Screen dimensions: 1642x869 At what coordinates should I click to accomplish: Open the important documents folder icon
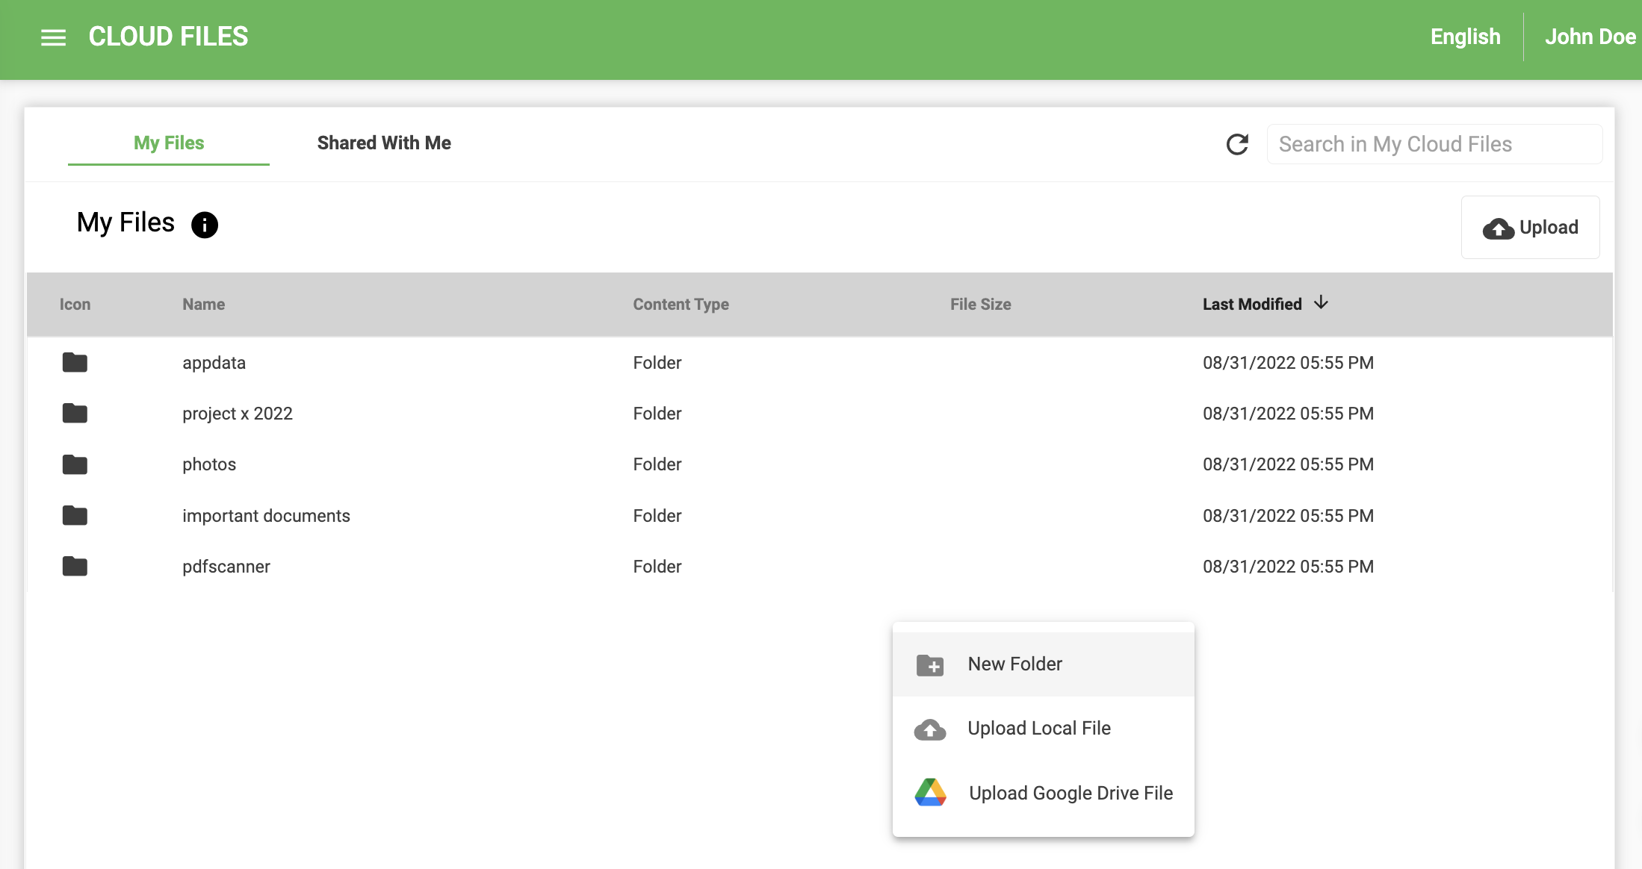pyautogui.click(x=75, y=515)
